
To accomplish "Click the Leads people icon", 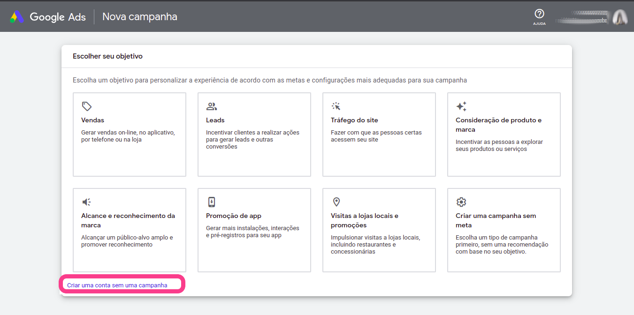I will pyautogui.click(x=212, y=106).
